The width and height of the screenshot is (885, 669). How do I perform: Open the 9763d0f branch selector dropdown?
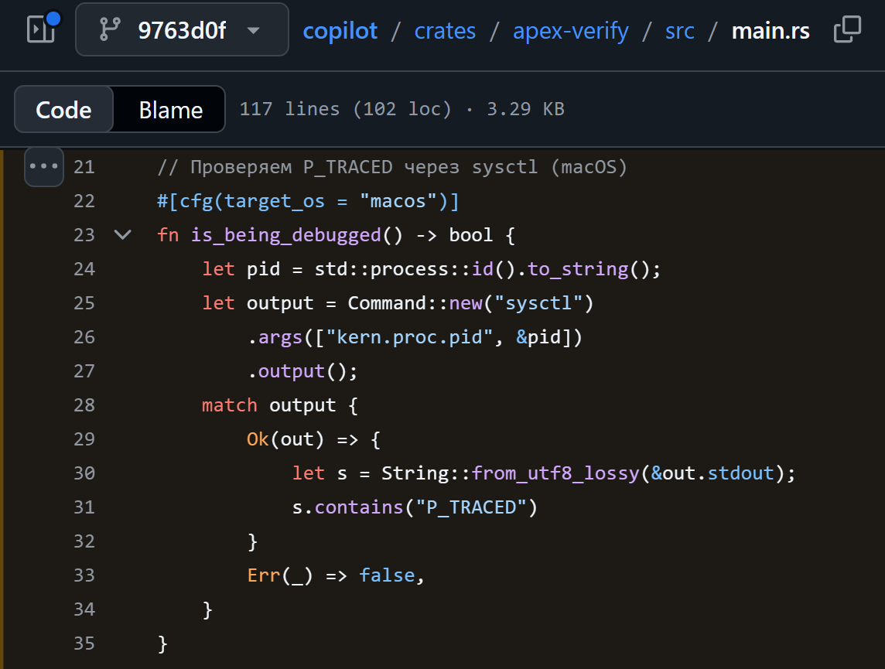tap(182, 30)
